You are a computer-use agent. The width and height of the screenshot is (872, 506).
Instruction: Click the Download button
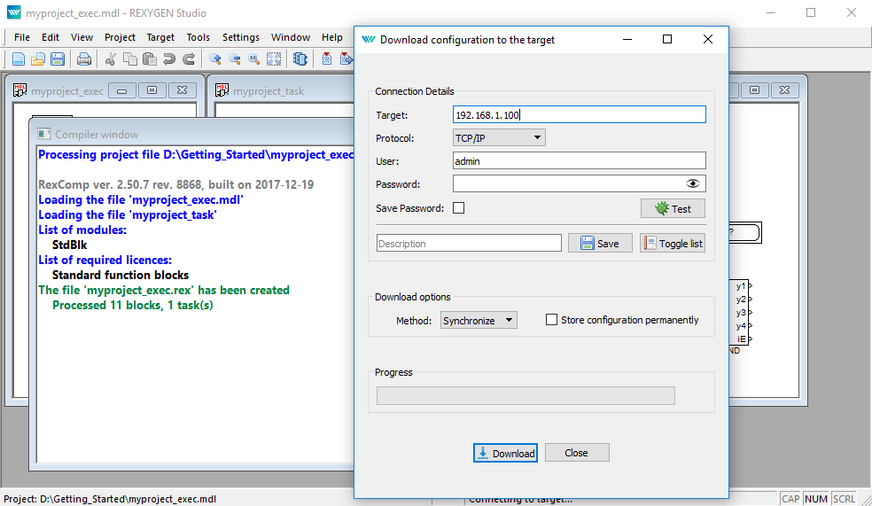pyautogui.click(x=505, y=453)
